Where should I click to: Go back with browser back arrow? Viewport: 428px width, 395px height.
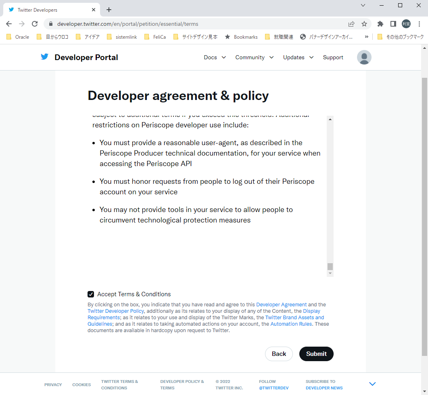point(9,24)
